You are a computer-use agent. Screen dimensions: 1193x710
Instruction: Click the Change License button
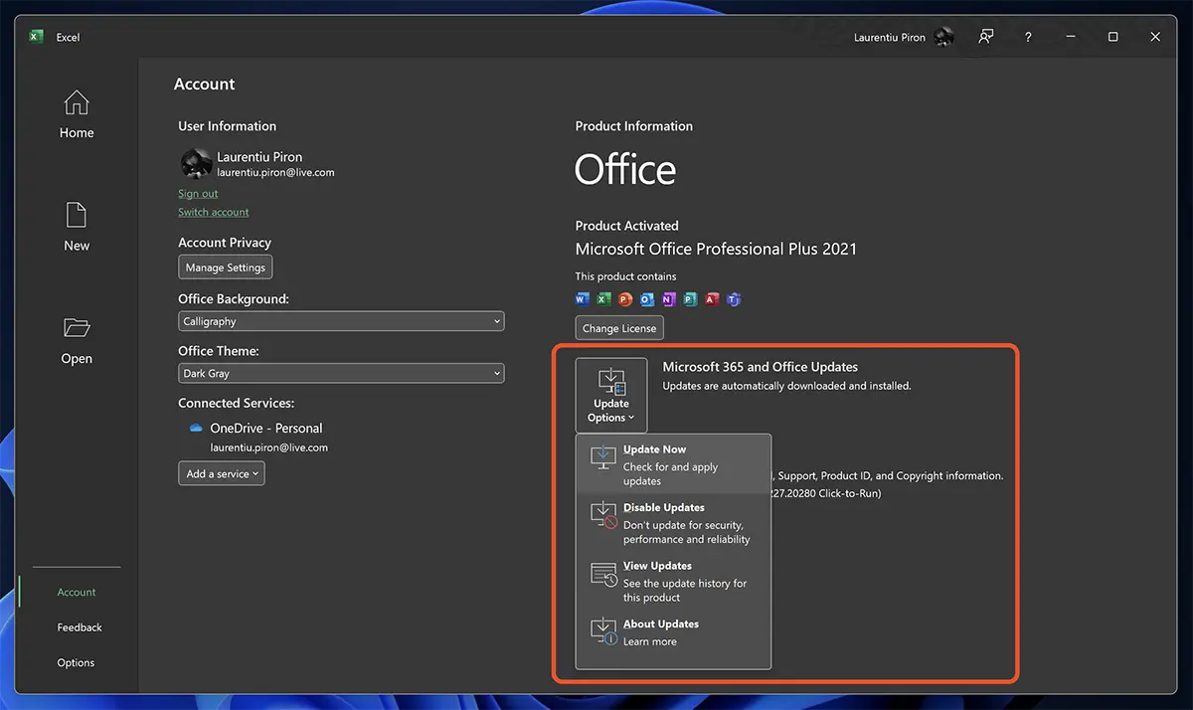(x=619, y=328)
